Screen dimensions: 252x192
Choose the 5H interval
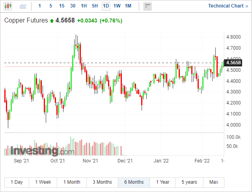(x=95, y=6)
